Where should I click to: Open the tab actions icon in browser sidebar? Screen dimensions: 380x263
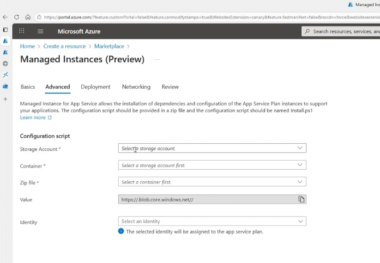click(x=6, y=30)
